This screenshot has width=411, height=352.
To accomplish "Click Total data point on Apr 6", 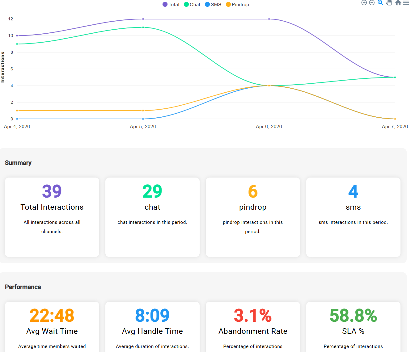I will (x=269, y=19).
